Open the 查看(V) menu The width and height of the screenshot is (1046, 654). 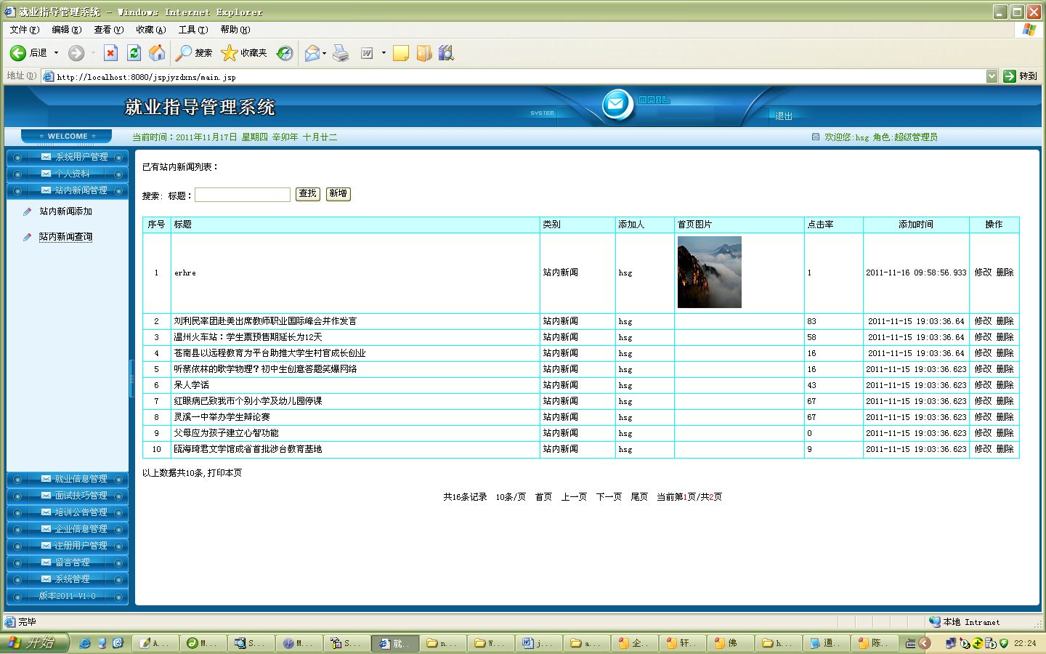tap(109, 30)
